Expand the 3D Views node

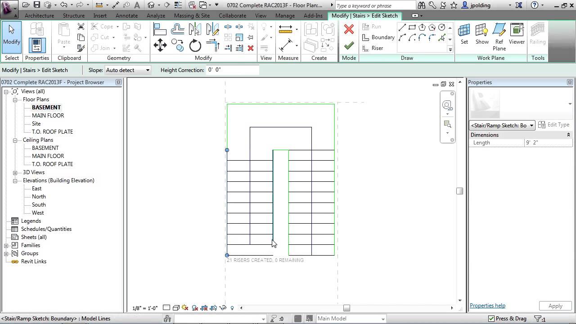[15, 172]
